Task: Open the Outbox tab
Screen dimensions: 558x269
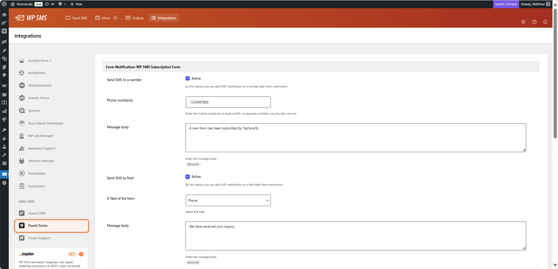Action: click(135, 18)
